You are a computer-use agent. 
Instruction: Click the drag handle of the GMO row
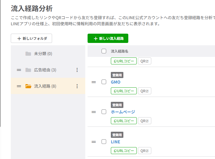click(x=94, y=82)
